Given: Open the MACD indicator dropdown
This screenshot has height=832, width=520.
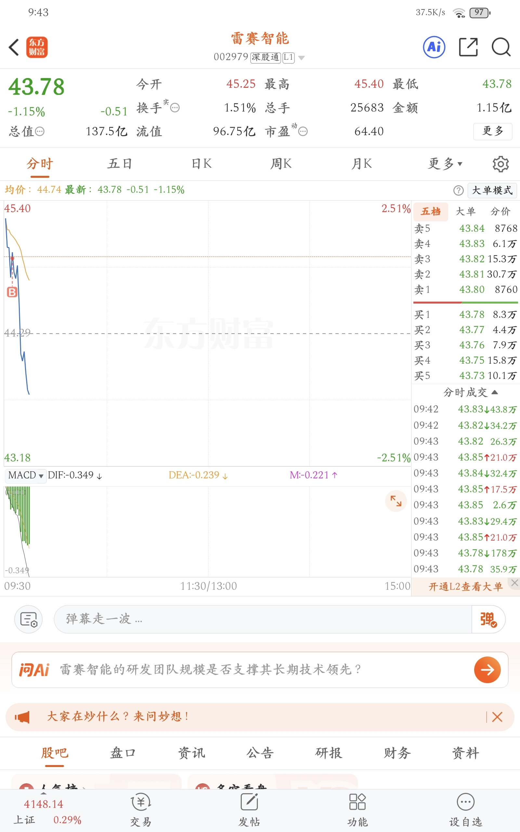Looking at the screenshot, I should [x=25, y=475].
